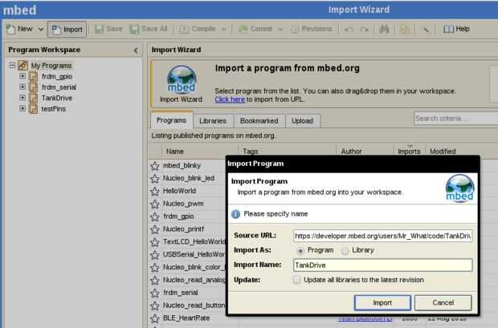This screenshot has height=328, width=498.
Task: Select testPins in workspace tree
Action: tap(53, 109)
